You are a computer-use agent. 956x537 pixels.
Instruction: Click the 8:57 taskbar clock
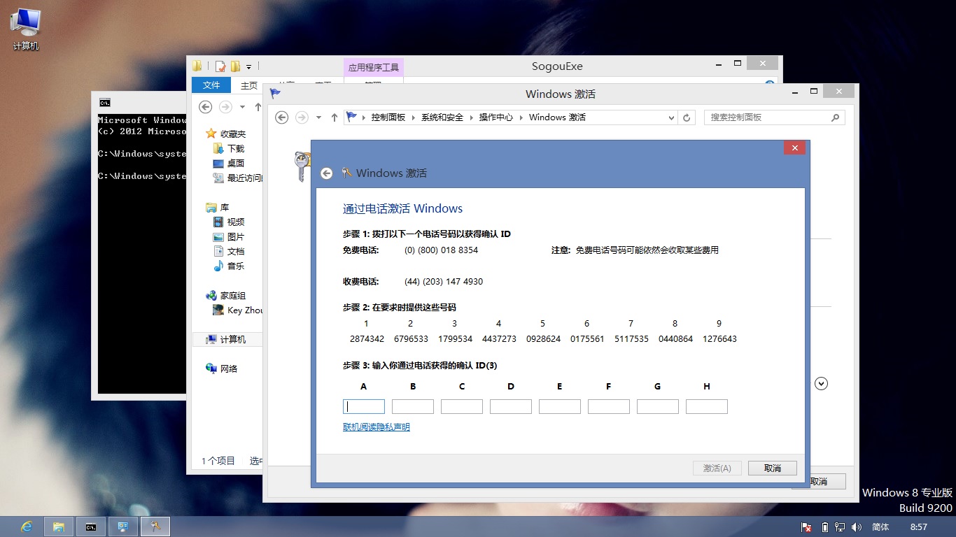point(919,527)
